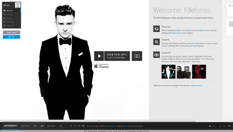Open messages chat icon in bottom bar

click(x=42, y=126)
